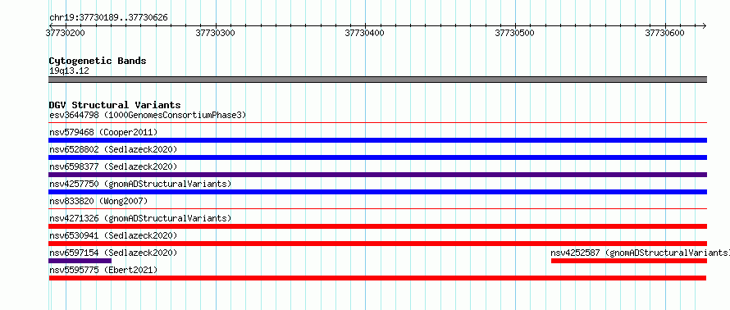Open variant nsv6530941 (Sedlazeck2020) label
This screenshot has width=730, height=310.
click(113, 235)
